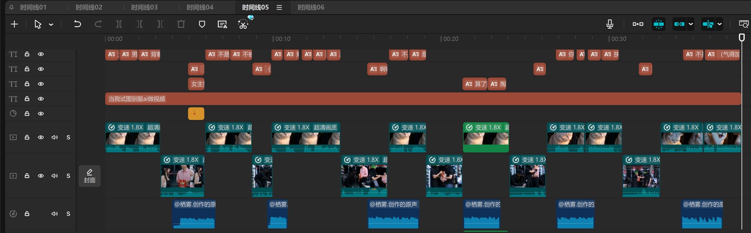Lock the second text track
The width and height of the screenshot is (751, 233).
coord(27,69)
